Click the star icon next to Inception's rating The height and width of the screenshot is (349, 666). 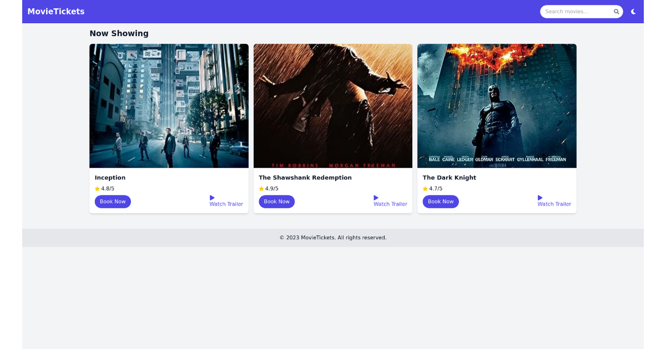[97, 188]
